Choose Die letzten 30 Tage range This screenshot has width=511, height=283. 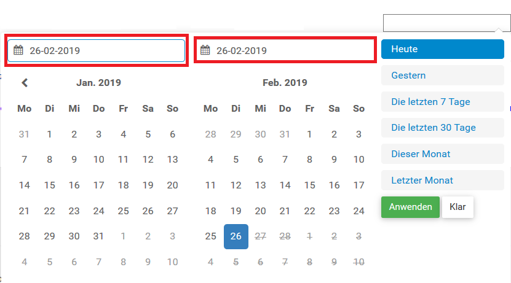click(x=442, y=128)
